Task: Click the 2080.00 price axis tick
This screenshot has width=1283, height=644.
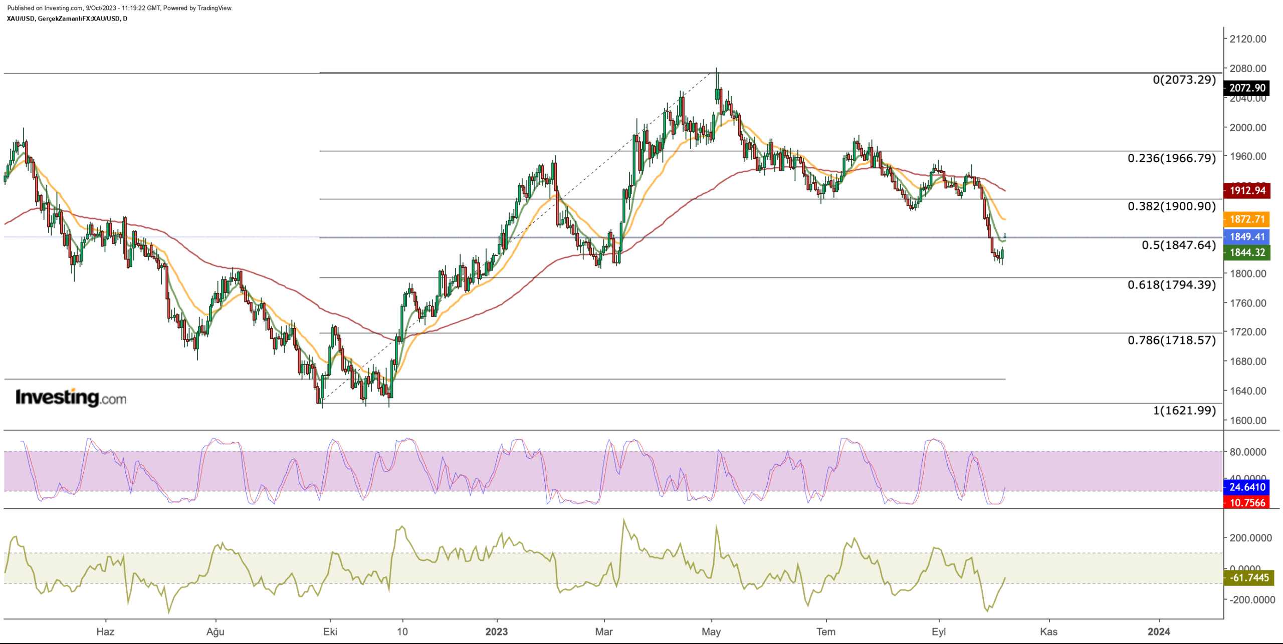Action: [x=1248, y=69]
